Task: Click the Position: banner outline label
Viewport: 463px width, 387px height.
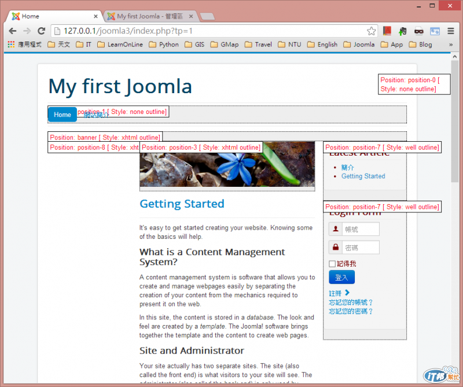Action: [105, 137]
